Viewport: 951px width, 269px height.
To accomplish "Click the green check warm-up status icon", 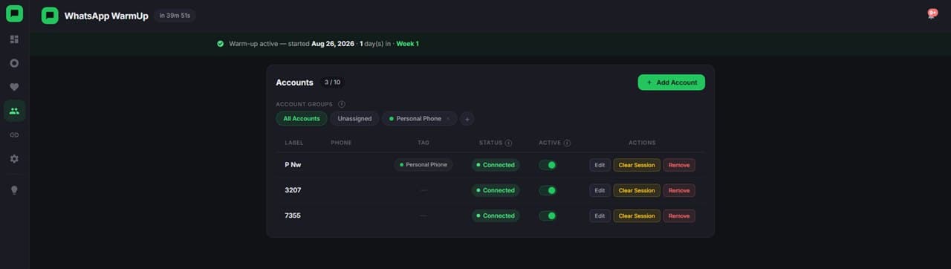I will point(221,44).
